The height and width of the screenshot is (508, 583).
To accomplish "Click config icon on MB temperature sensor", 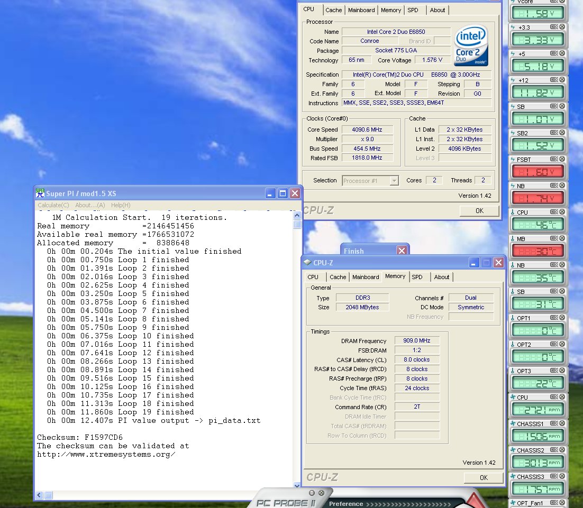I will (554, 238).
